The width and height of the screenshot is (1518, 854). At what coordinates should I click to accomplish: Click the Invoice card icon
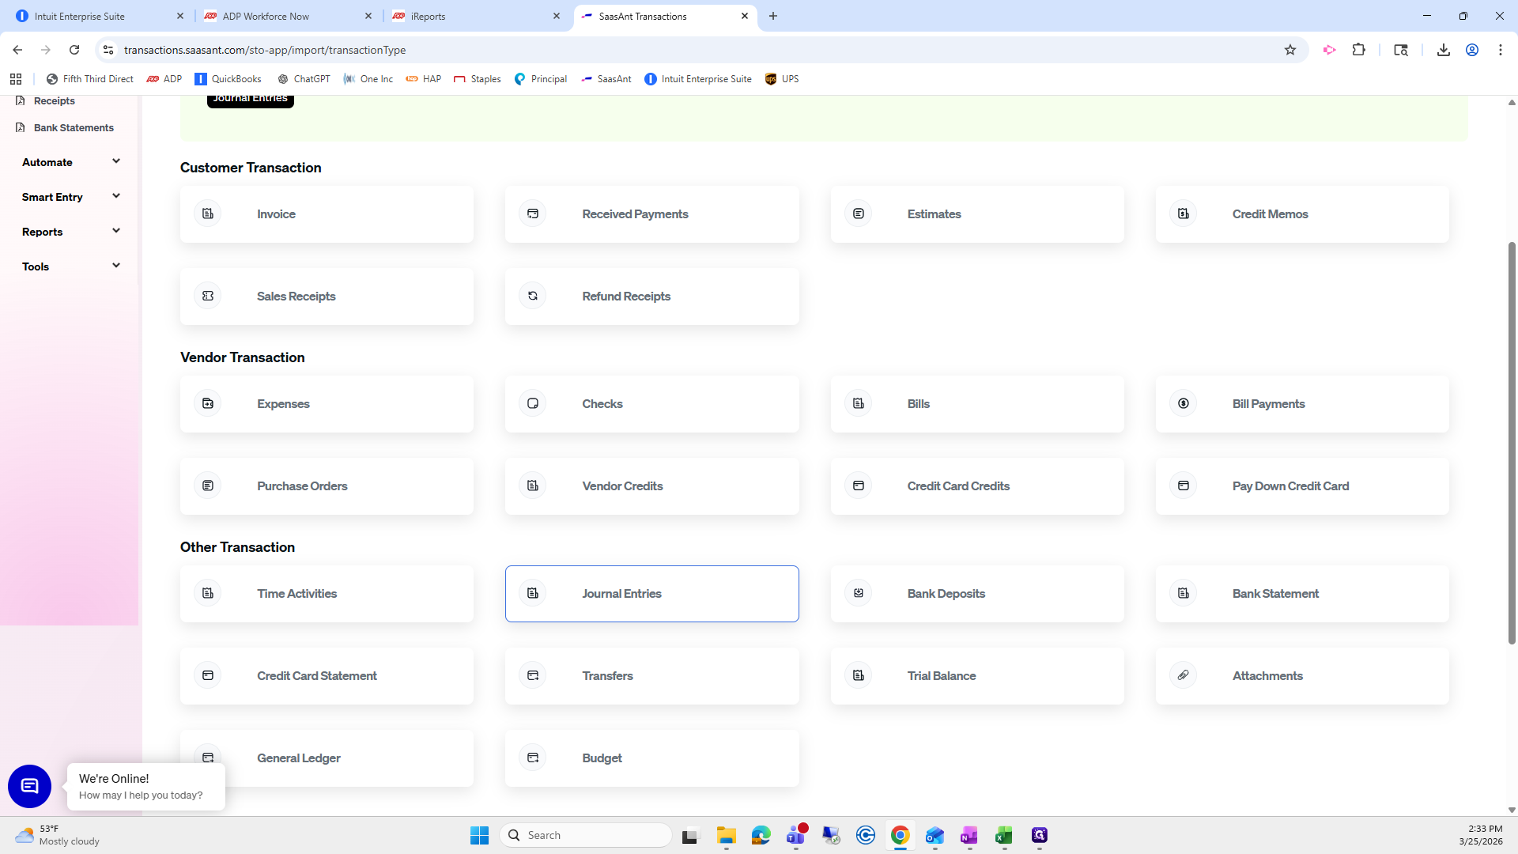[x=208, y=213]
